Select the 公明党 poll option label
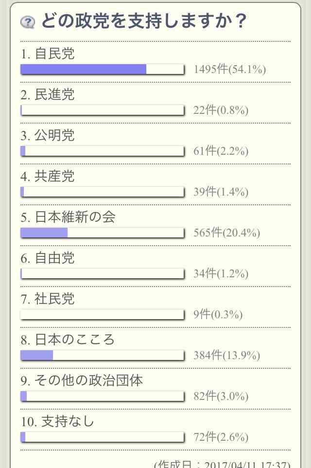The height and width of the screenshot is (468, 311). click(x=48, y=136)
